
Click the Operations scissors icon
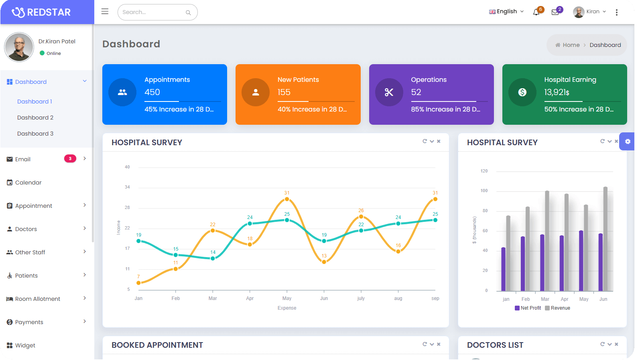point(389,92)
